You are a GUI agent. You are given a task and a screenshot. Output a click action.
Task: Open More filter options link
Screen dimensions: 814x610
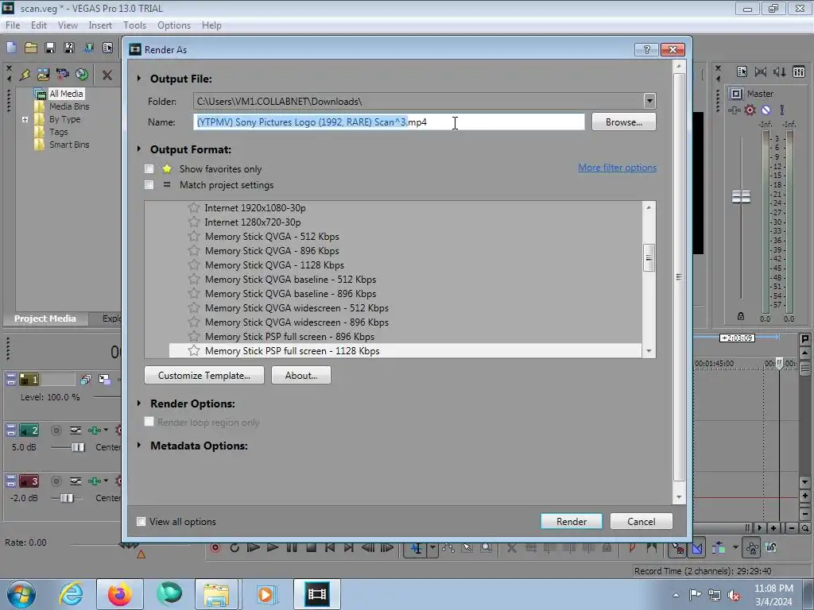point(617,168)
